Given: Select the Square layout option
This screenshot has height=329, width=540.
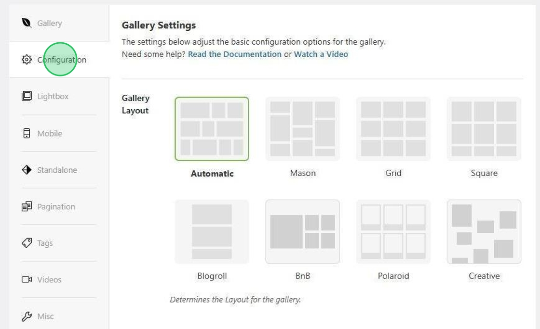Looking at the screenshot, I should (484, 128).
